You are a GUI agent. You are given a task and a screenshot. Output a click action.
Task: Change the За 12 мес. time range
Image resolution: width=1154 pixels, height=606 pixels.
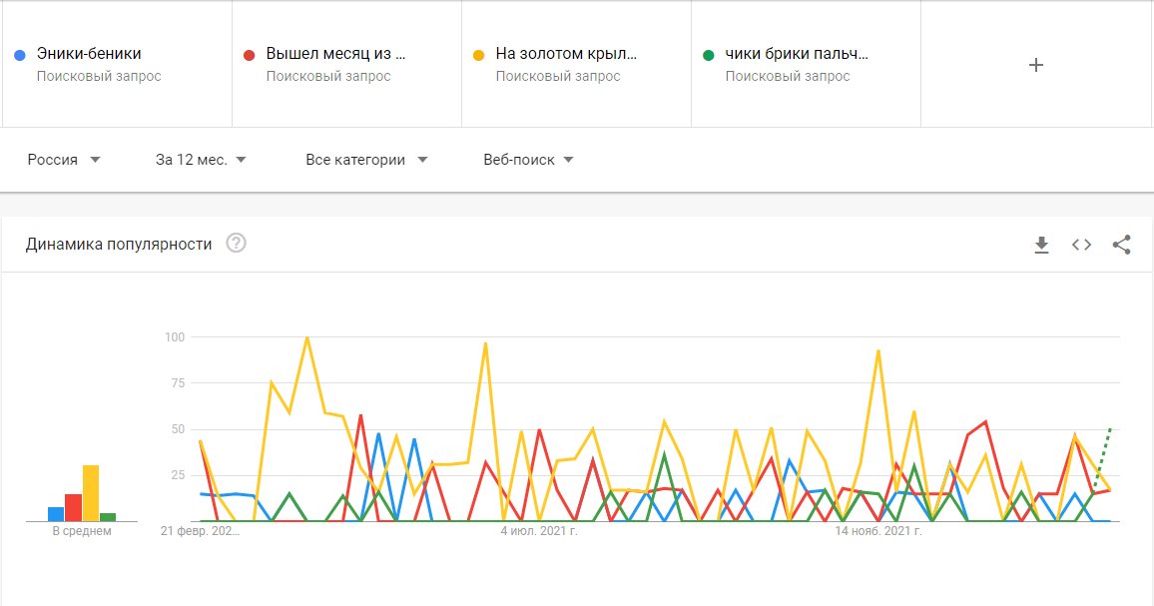click(201, 160)
